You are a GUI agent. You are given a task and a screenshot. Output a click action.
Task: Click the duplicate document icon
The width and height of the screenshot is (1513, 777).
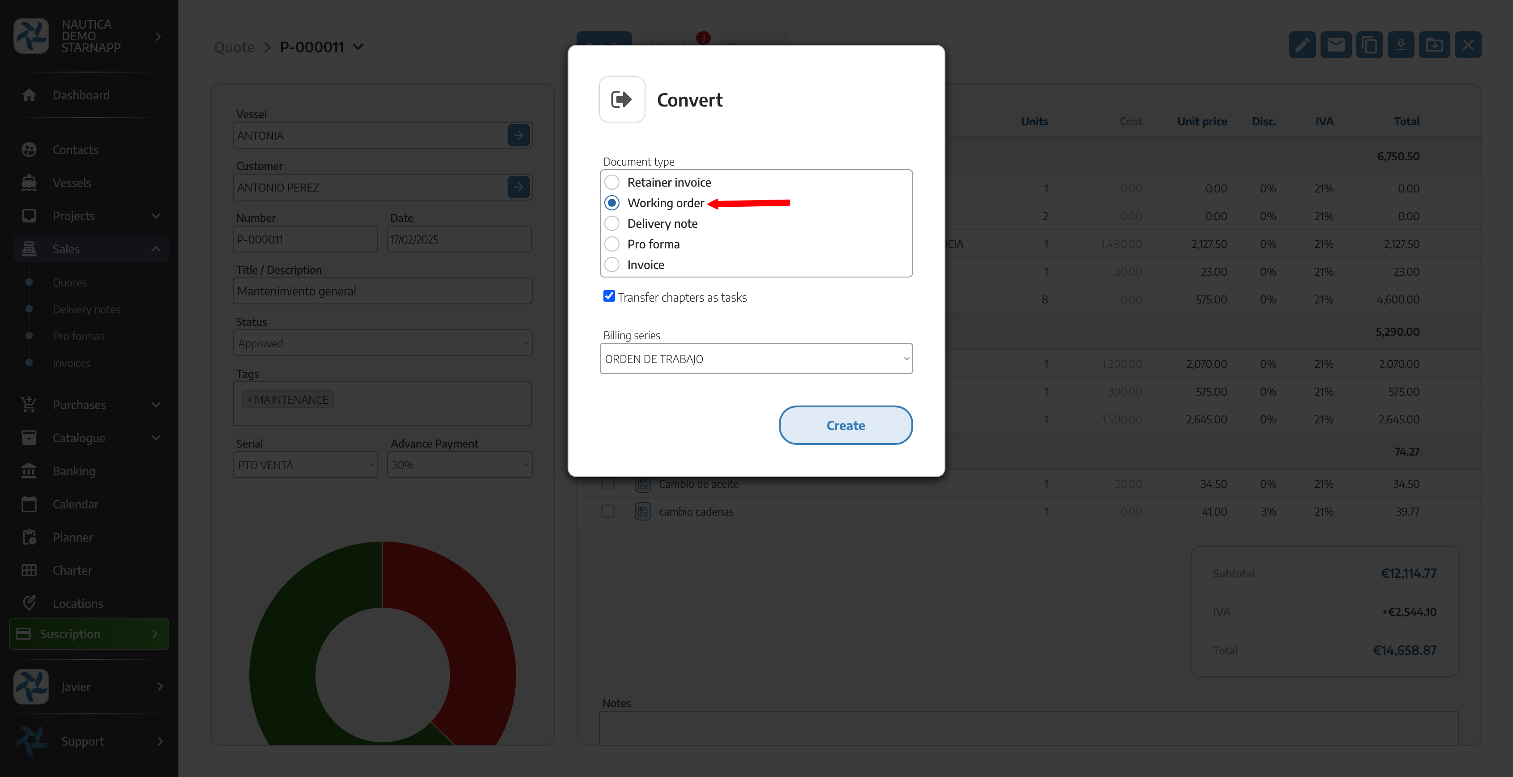pos(1369,45)
